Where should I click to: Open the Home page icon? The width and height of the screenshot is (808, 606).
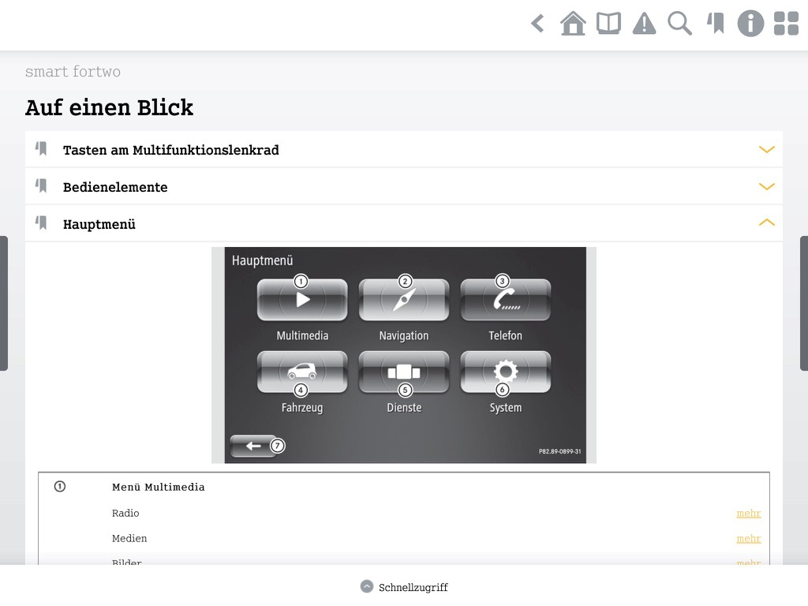573,23
